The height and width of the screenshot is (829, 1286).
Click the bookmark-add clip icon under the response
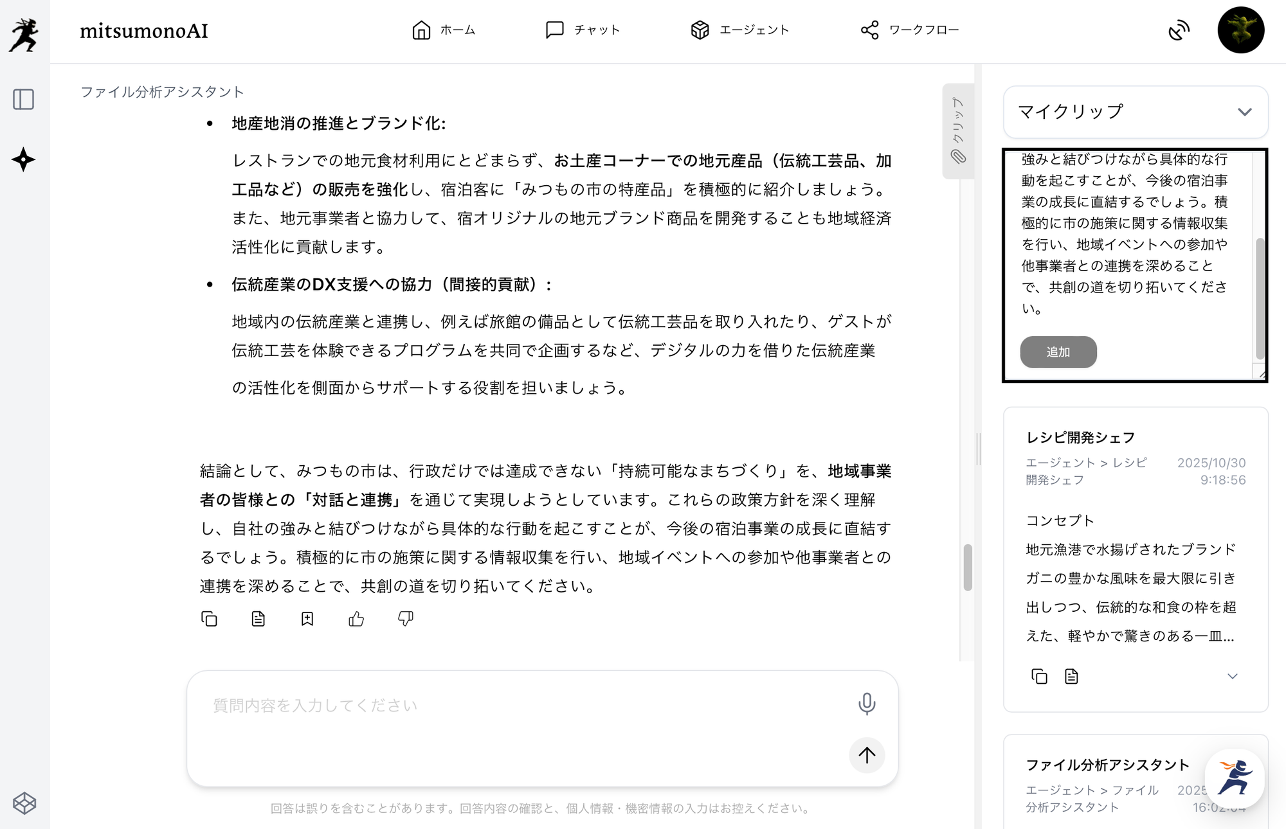[307, 619]
